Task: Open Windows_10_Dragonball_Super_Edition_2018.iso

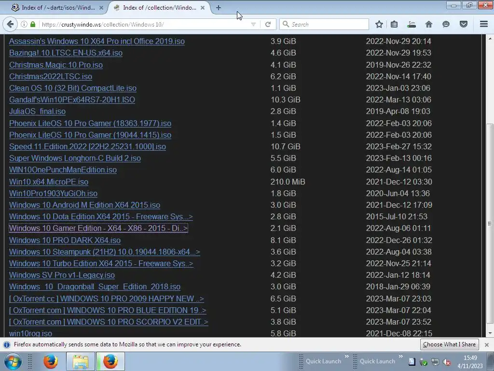Action: (x=95, y=287)
